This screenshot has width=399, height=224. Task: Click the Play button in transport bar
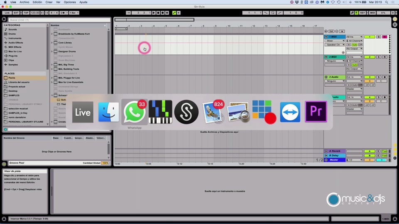point(154,13)
